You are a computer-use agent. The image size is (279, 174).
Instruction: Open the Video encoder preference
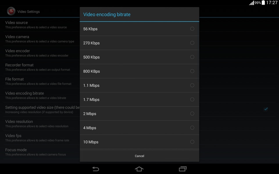click(42, 53)
